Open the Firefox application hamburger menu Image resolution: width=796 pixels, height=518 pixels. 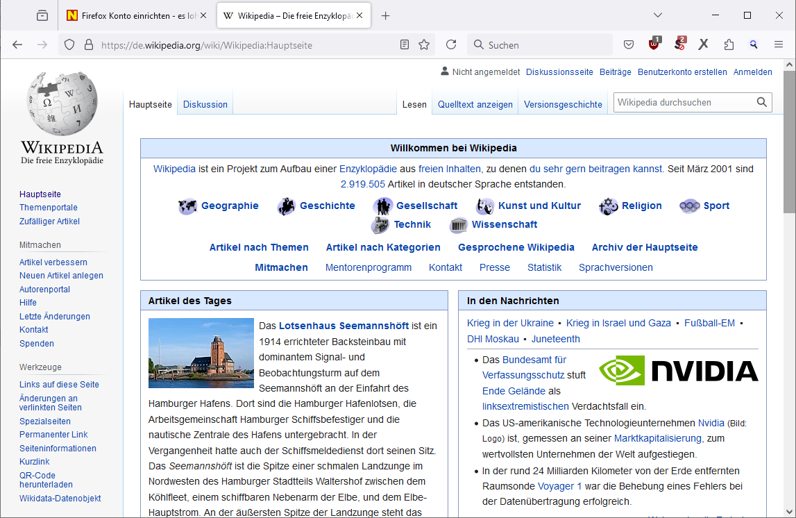[778, 44]
